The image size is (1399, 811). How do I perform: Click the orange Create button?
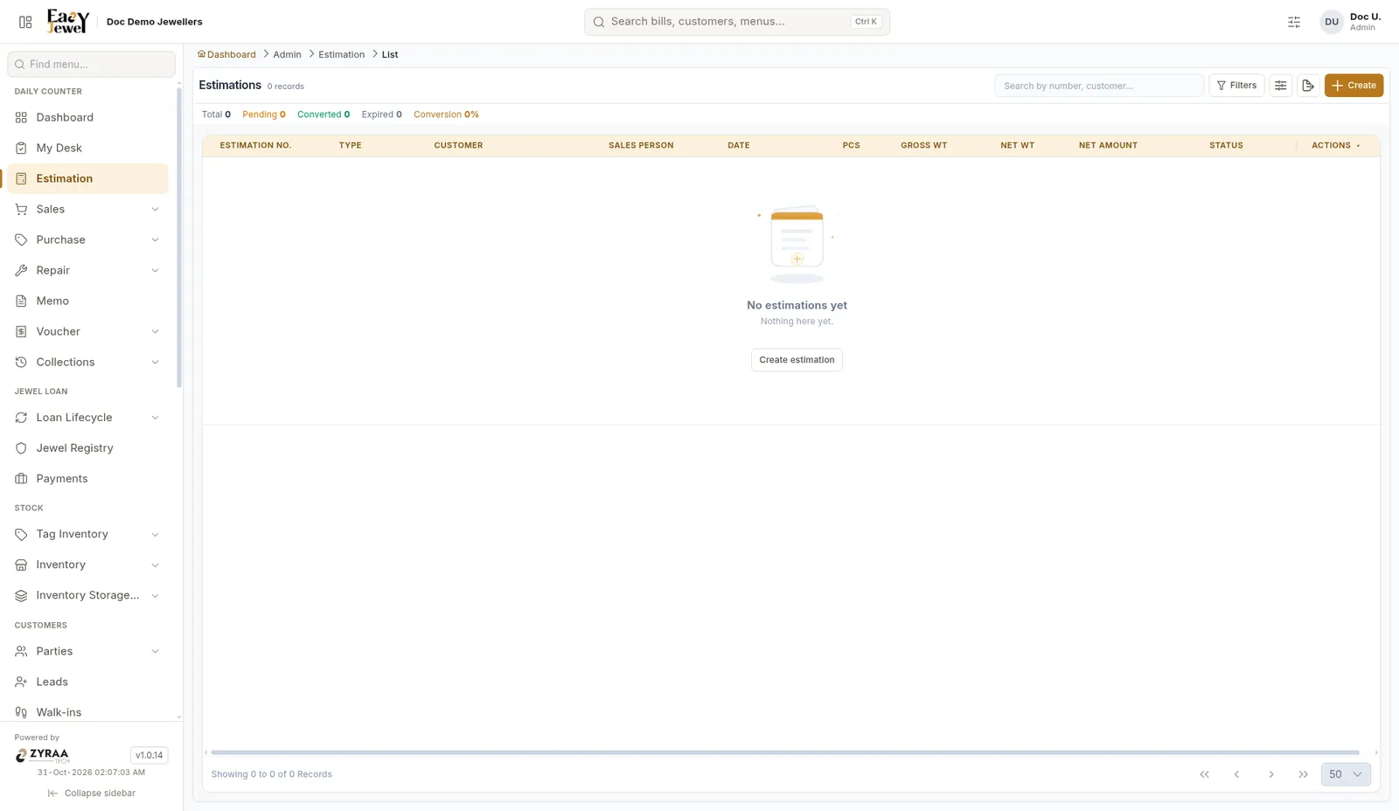(1354, 86)
